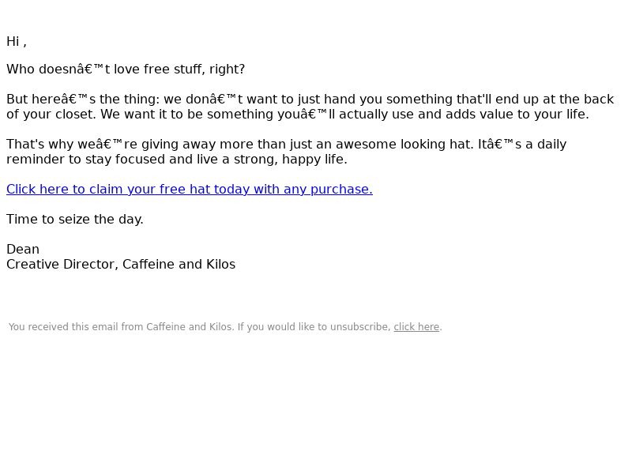The image size is (632, 474).
Task: Follow the unsubscribe 'click here' link
Action: 416,327
